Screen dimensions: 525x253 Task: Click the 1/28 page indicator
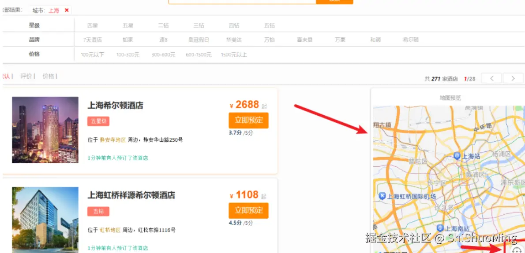pos(469,79)
